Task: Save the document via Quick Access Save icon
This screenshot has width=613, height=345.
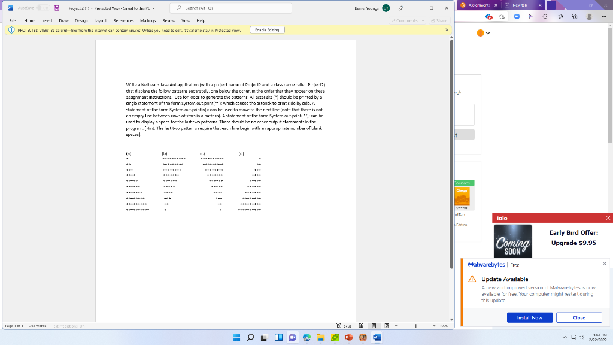Action: (56, 8)
